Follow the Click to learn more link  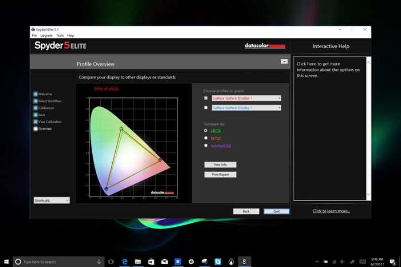click(331, 211)
